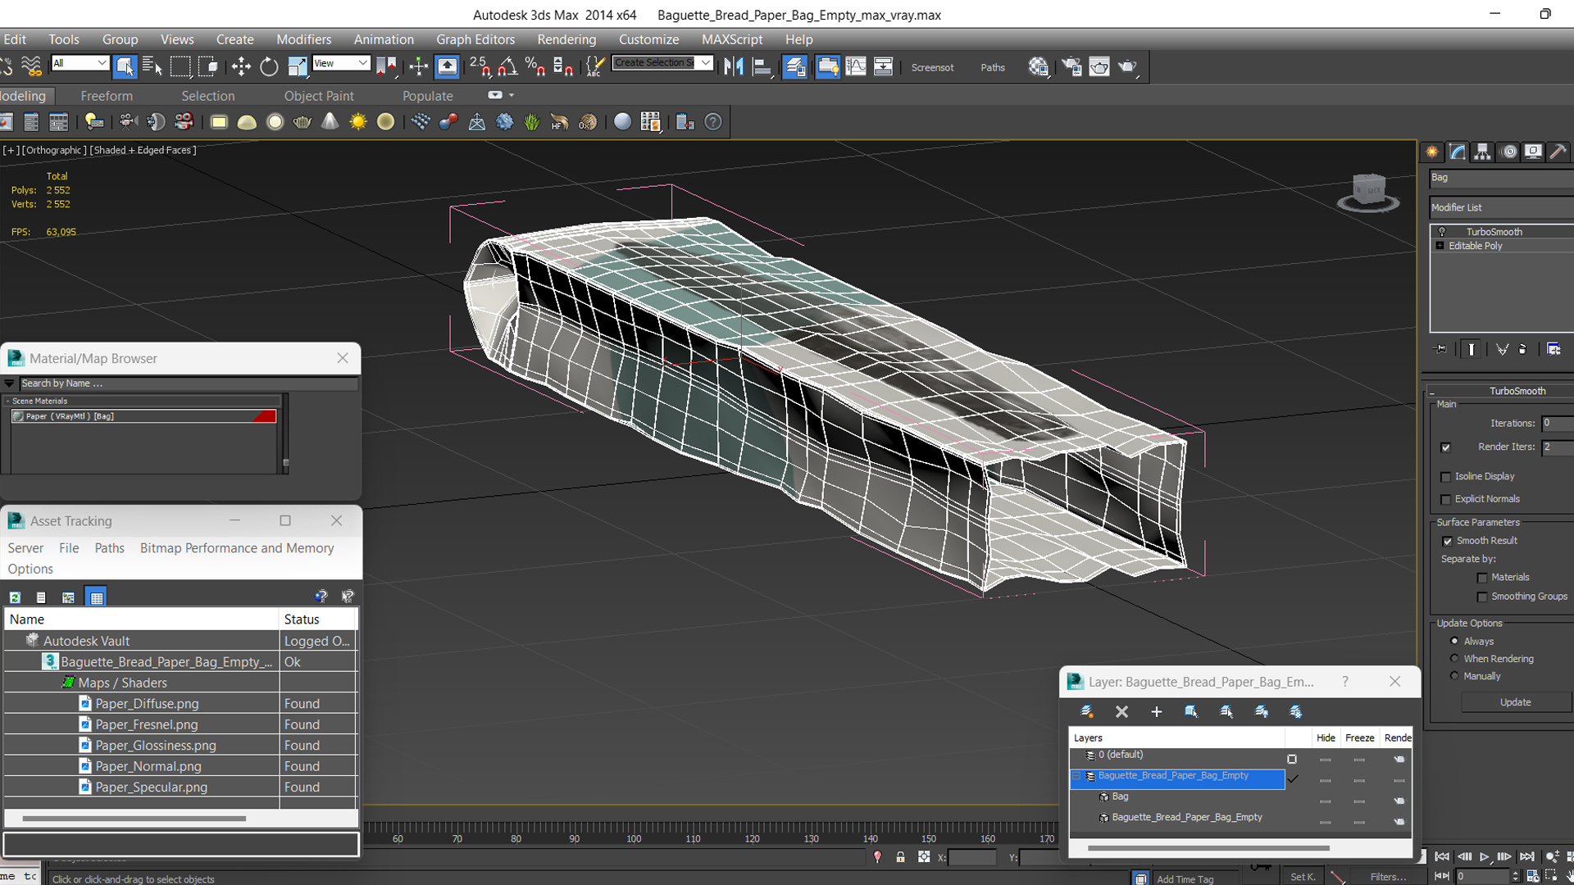Open the selection filter All dropdown
Viewport: 1574px width, 885px height.
[x=80, y=63]
